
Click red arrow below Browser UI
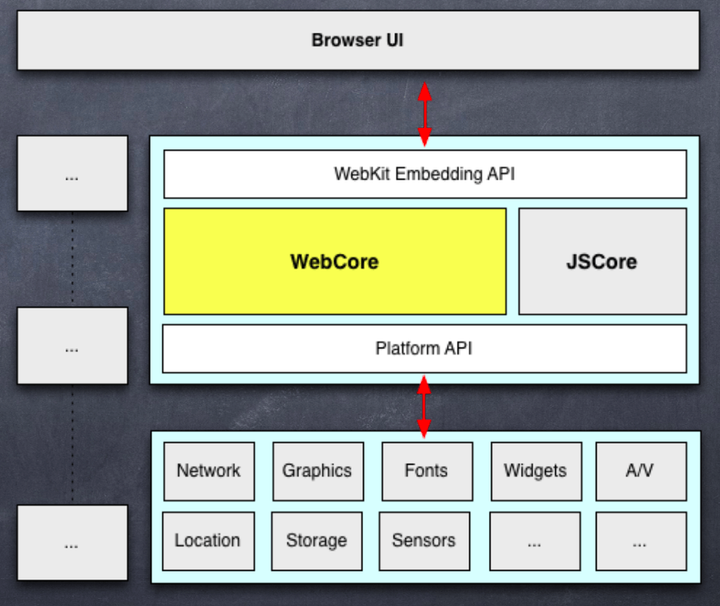[424, 114]
